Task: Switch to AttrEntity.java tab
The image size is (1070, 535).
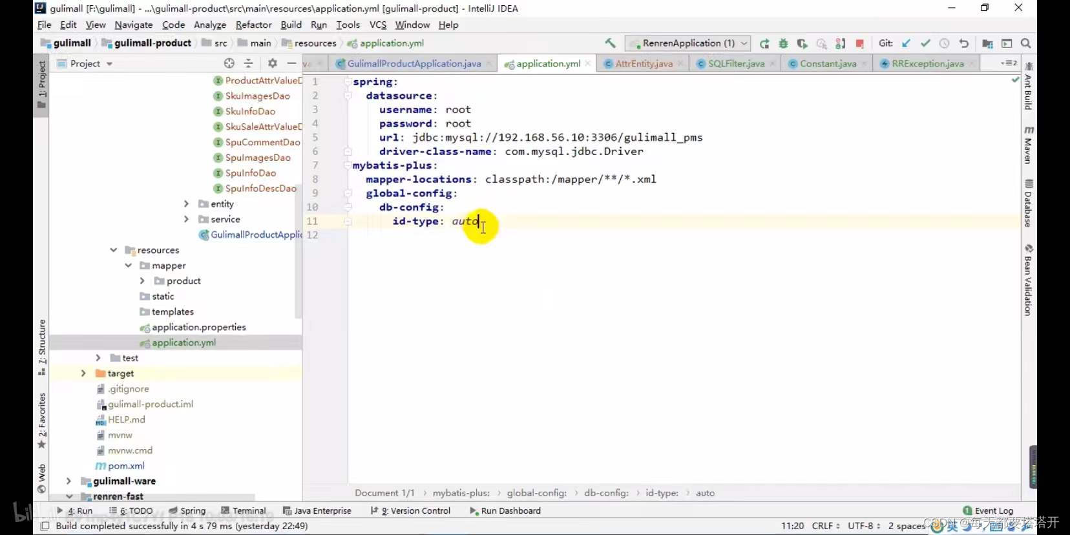Action: tap(644, 63)
